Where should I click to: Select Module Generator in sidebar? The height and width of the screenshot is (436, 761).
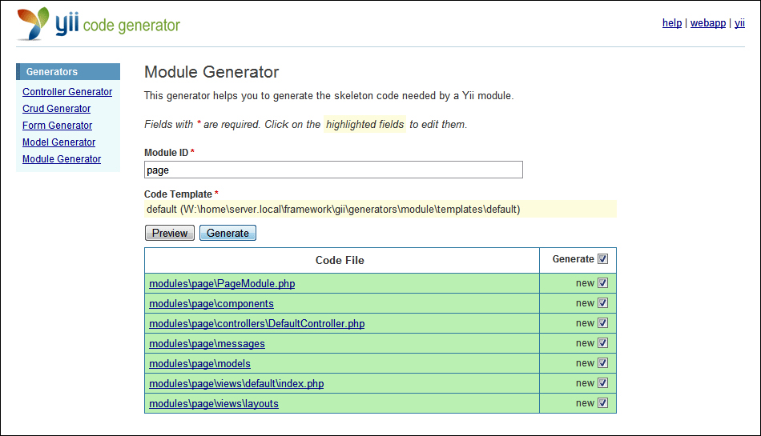[62, 159]
